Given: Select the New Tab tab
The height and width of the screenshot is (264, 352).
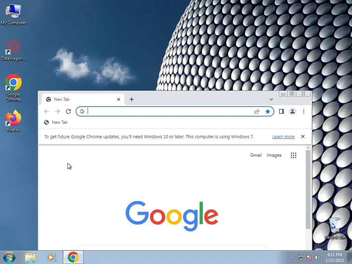Looking at the screenshot, I should (83, 99).
